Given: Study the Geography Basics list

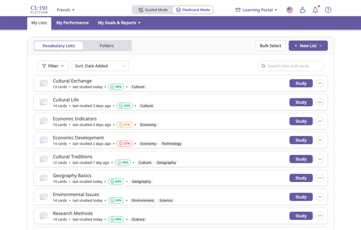Looking at the screenshot, I should (x=301, y=178).
